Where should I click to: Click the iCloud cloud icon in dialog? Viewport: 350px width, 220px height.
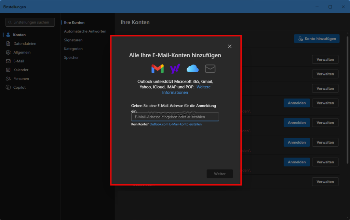pos(192,69)
